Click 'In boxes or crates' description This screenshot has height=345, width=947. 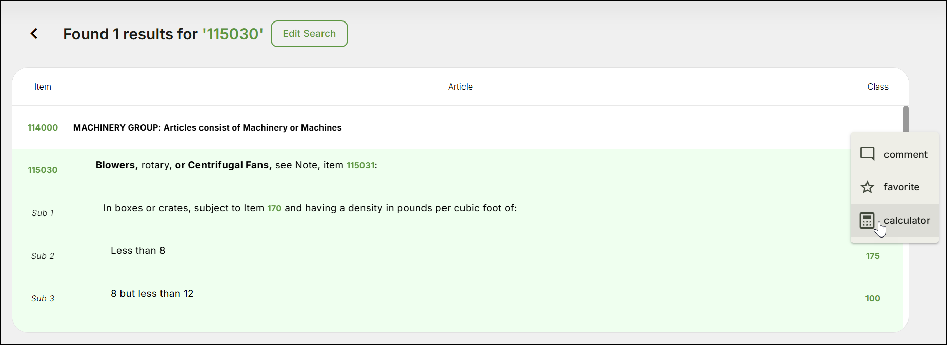pos(310,208)
